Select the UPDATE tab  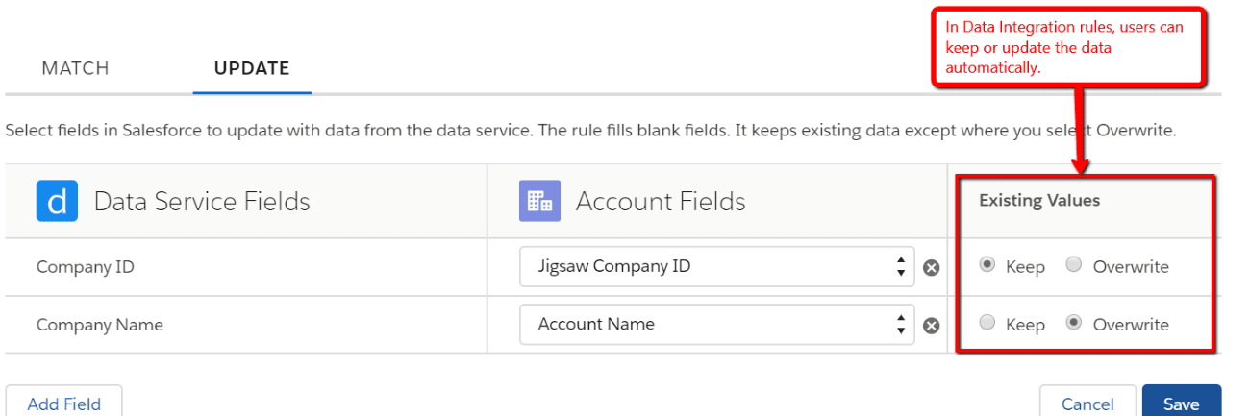click(252, 68)
